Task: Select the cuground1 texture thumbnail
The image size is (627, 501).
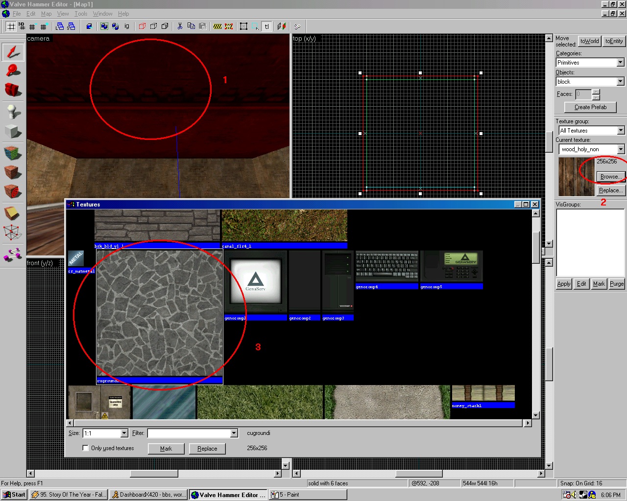Action: pyautogui.click(x=159, y=313)
